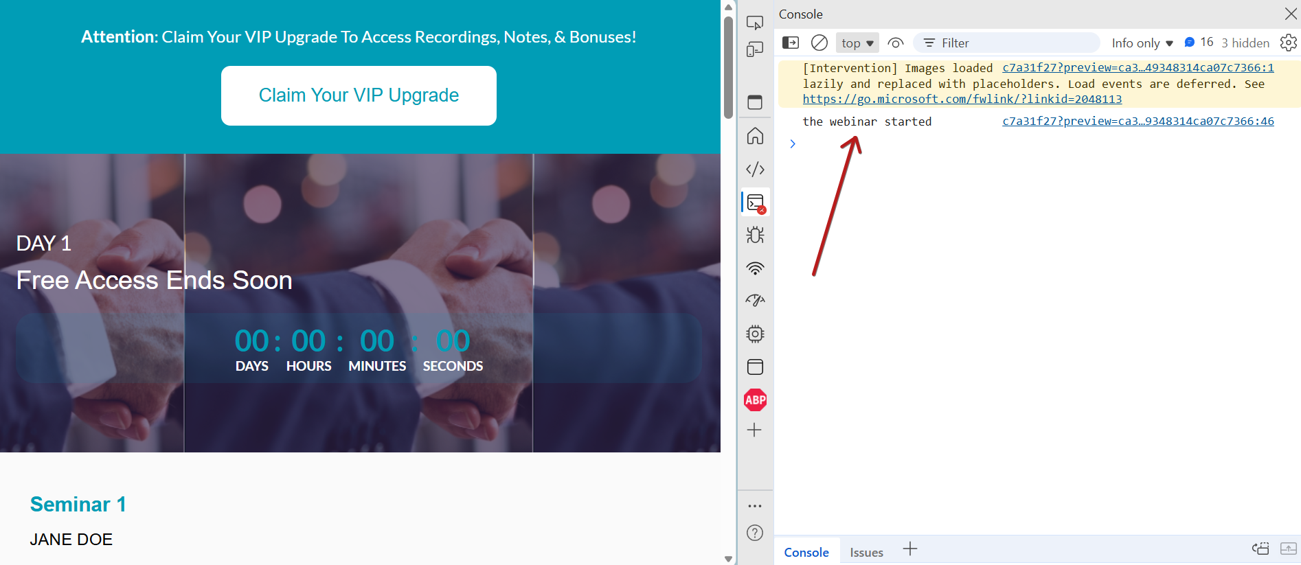This screenshot has width=1301, height=565.
Task: Open source link ending in c7366:1
Action: click(1138, 67)
